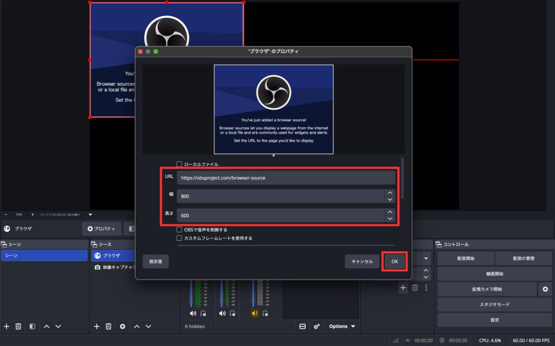Click 録画開始 to start recording
555x346 pixels.
pos(494,274)
